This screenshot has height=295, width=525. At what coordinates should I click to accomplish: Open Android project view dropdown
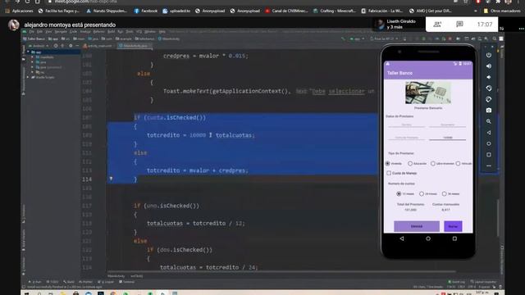pos(39,46)
